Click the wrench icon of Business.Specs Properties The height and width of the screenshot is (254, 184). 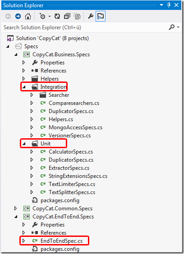35,63
